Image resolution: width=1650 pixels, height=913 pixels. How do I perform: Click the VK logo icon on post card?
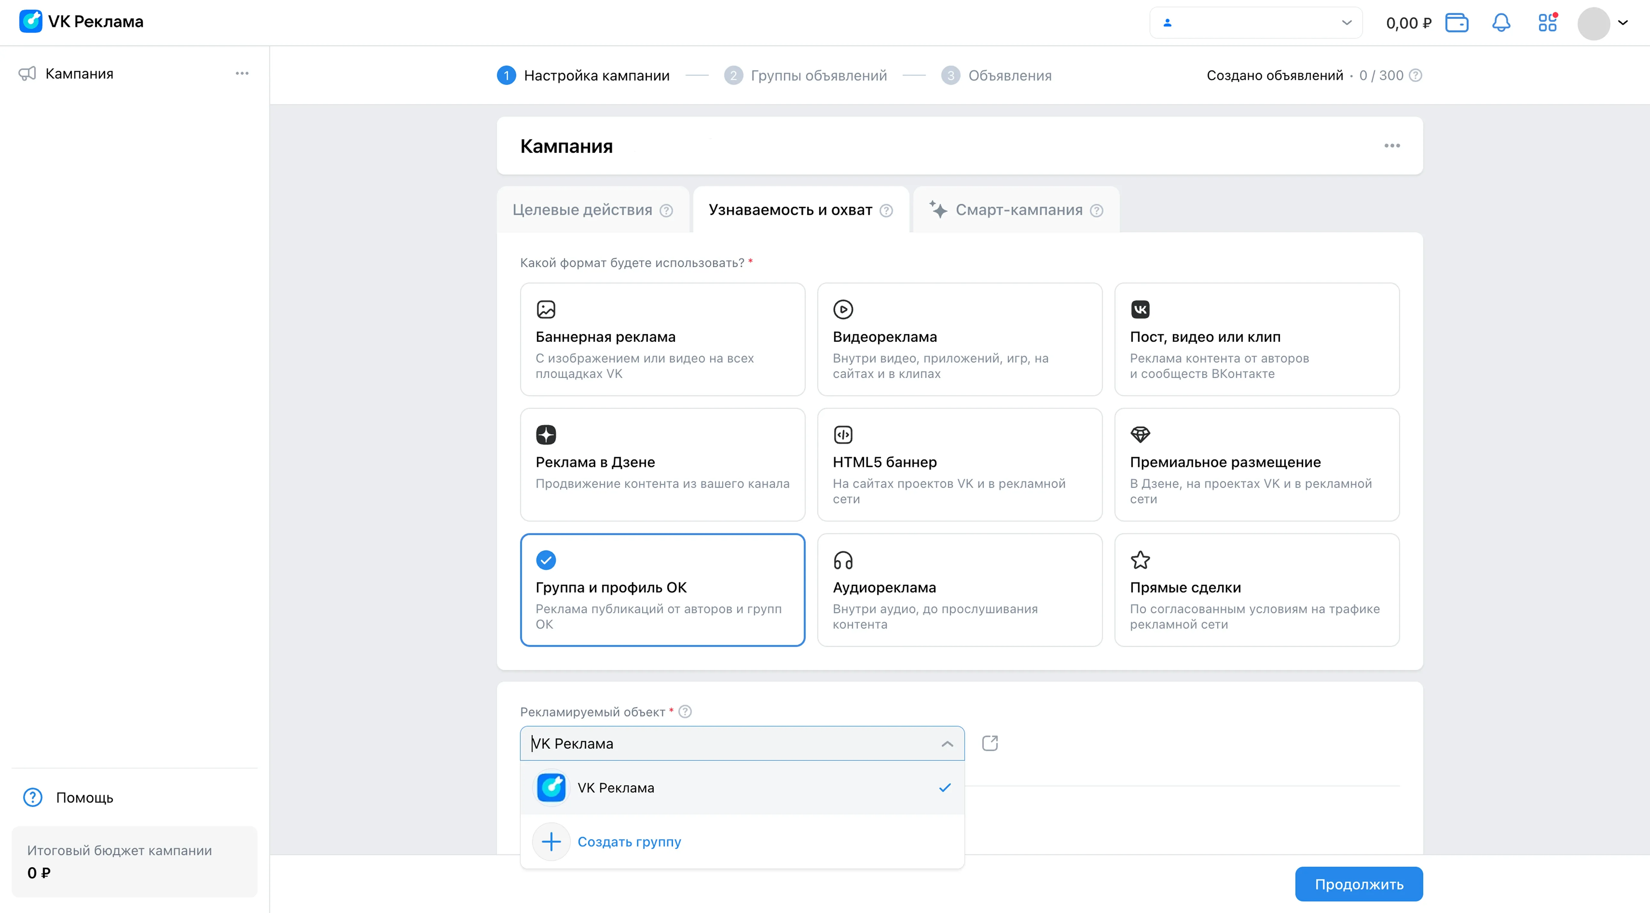click(1140, 310)
